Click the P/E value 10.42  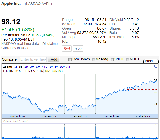coord(102,41)
